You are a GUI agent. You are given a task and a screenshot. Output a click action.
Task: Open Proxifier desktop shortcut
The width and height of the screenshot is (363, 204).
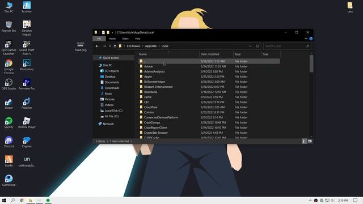click(27, 103)
